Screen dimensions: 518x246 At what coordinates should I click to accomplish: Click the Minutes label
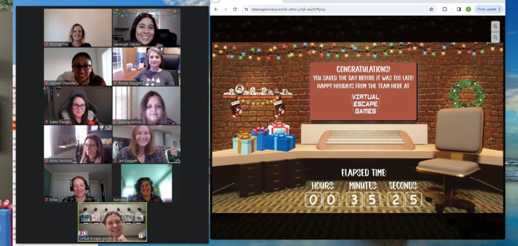[x=363, y=186]
